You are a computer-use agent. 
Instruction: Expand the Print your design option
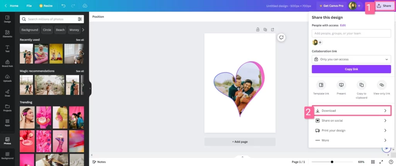351,130
